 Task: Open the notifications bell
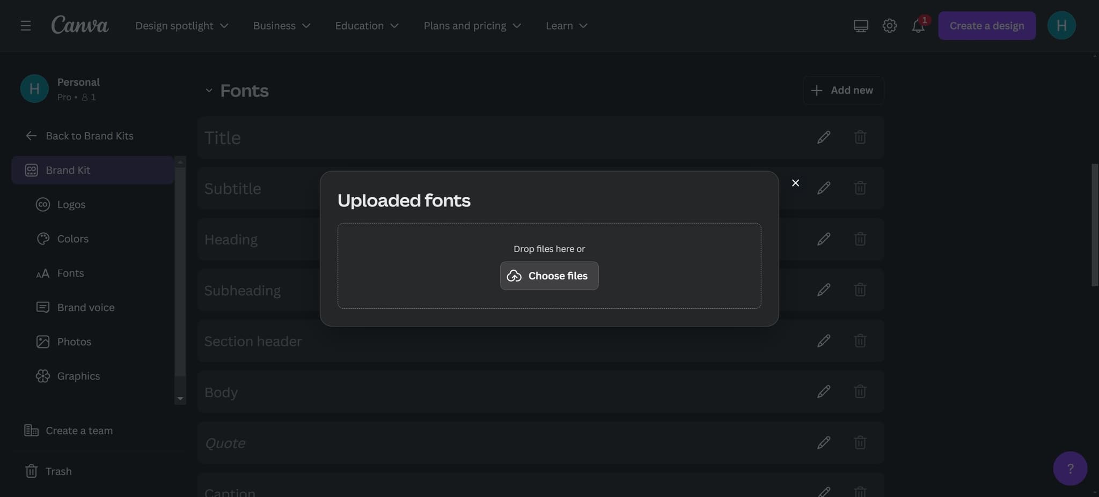[x=918, y=25]
